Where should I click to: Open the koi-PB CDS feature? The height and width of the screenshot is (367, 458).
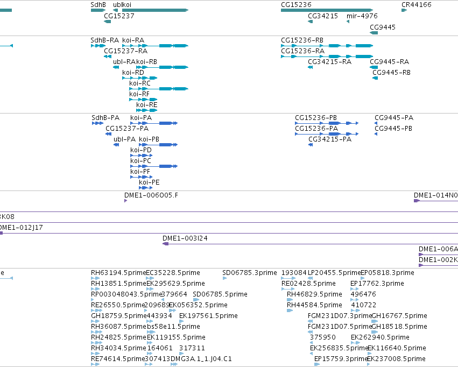click(158, 145)
